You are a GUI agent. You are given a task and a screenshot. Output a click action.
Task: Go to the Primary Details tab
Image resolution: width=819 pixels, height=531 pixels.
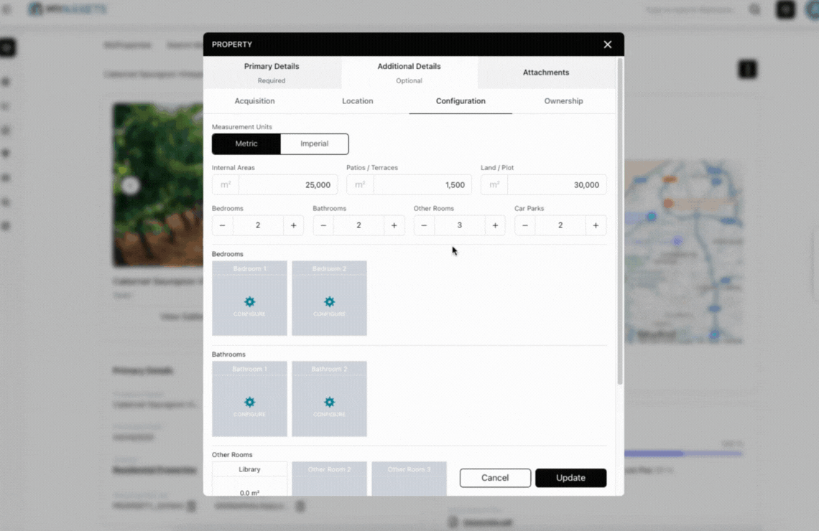(x=272, y=72)
